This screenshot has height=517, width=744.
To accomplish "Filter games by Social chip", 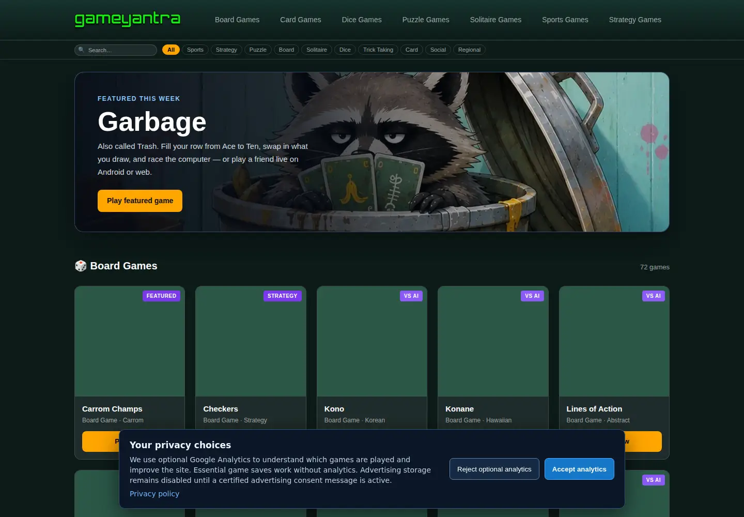I will click(438, 50).
